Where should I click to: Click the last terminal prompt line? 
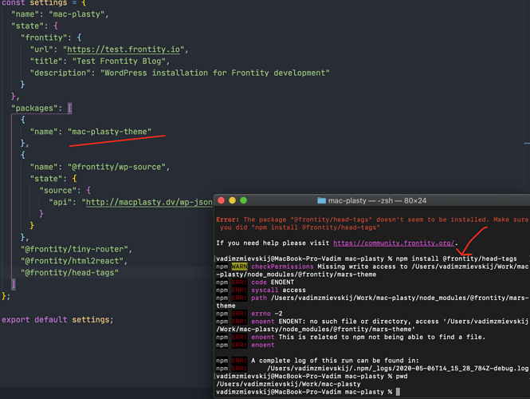303,392
